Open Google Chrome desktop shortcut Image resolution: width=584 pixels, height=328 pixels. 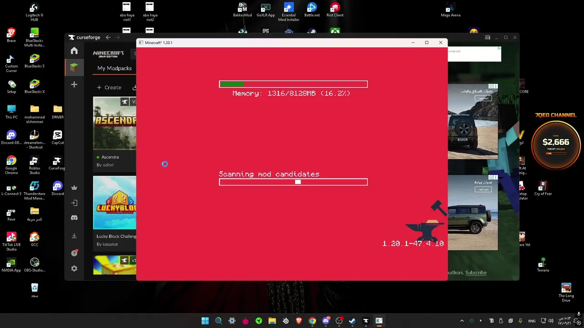point(11,165)
